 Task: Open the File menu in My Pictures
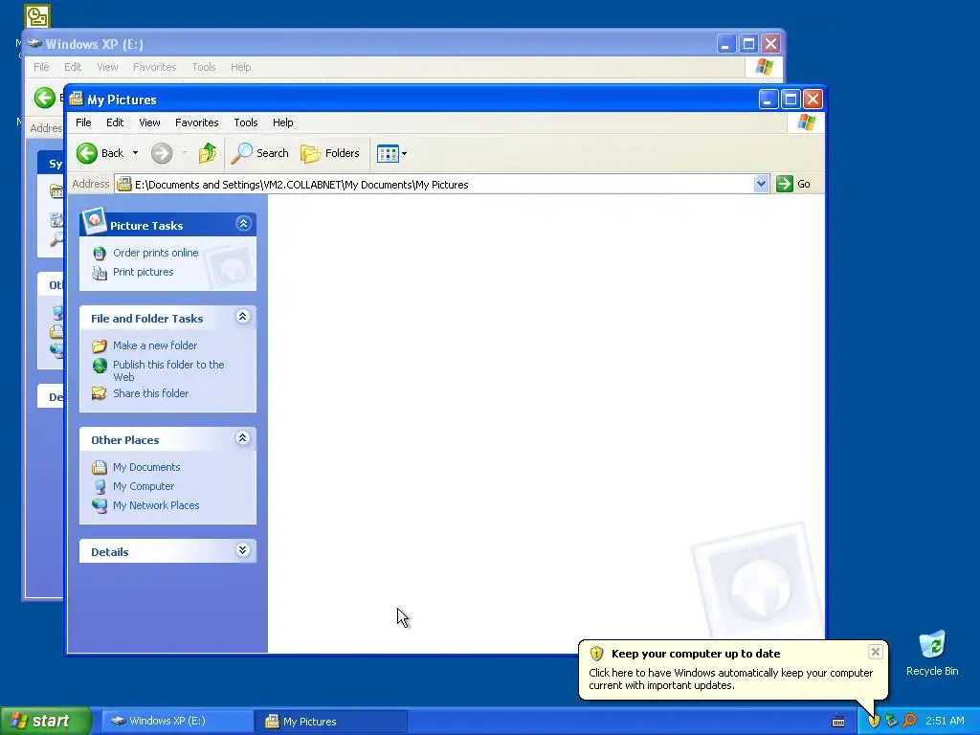[x=83, y=122]
